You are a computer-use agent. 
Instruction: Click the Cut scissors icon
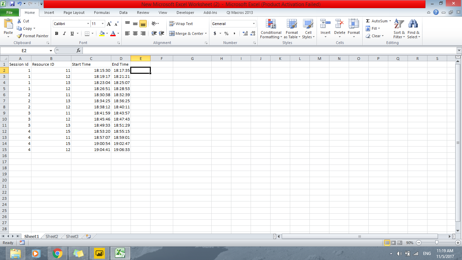click(19, 21)
